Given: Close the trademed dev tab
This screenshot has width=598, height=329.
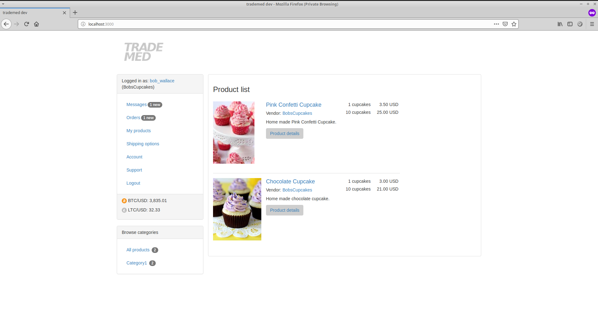Looking at the screenshot, I should 64,13.
